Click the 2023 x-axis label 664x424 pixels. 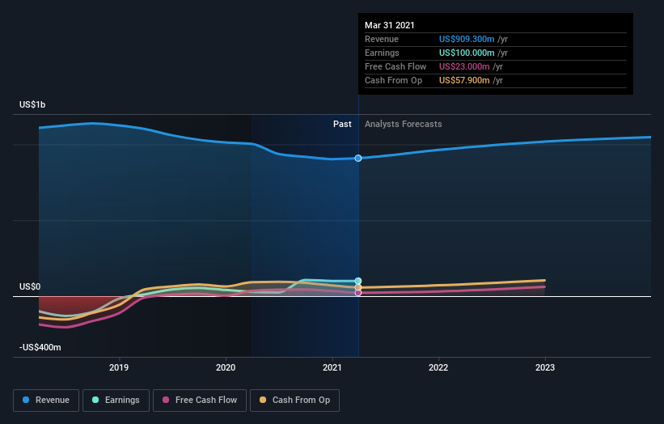[545, 367]
